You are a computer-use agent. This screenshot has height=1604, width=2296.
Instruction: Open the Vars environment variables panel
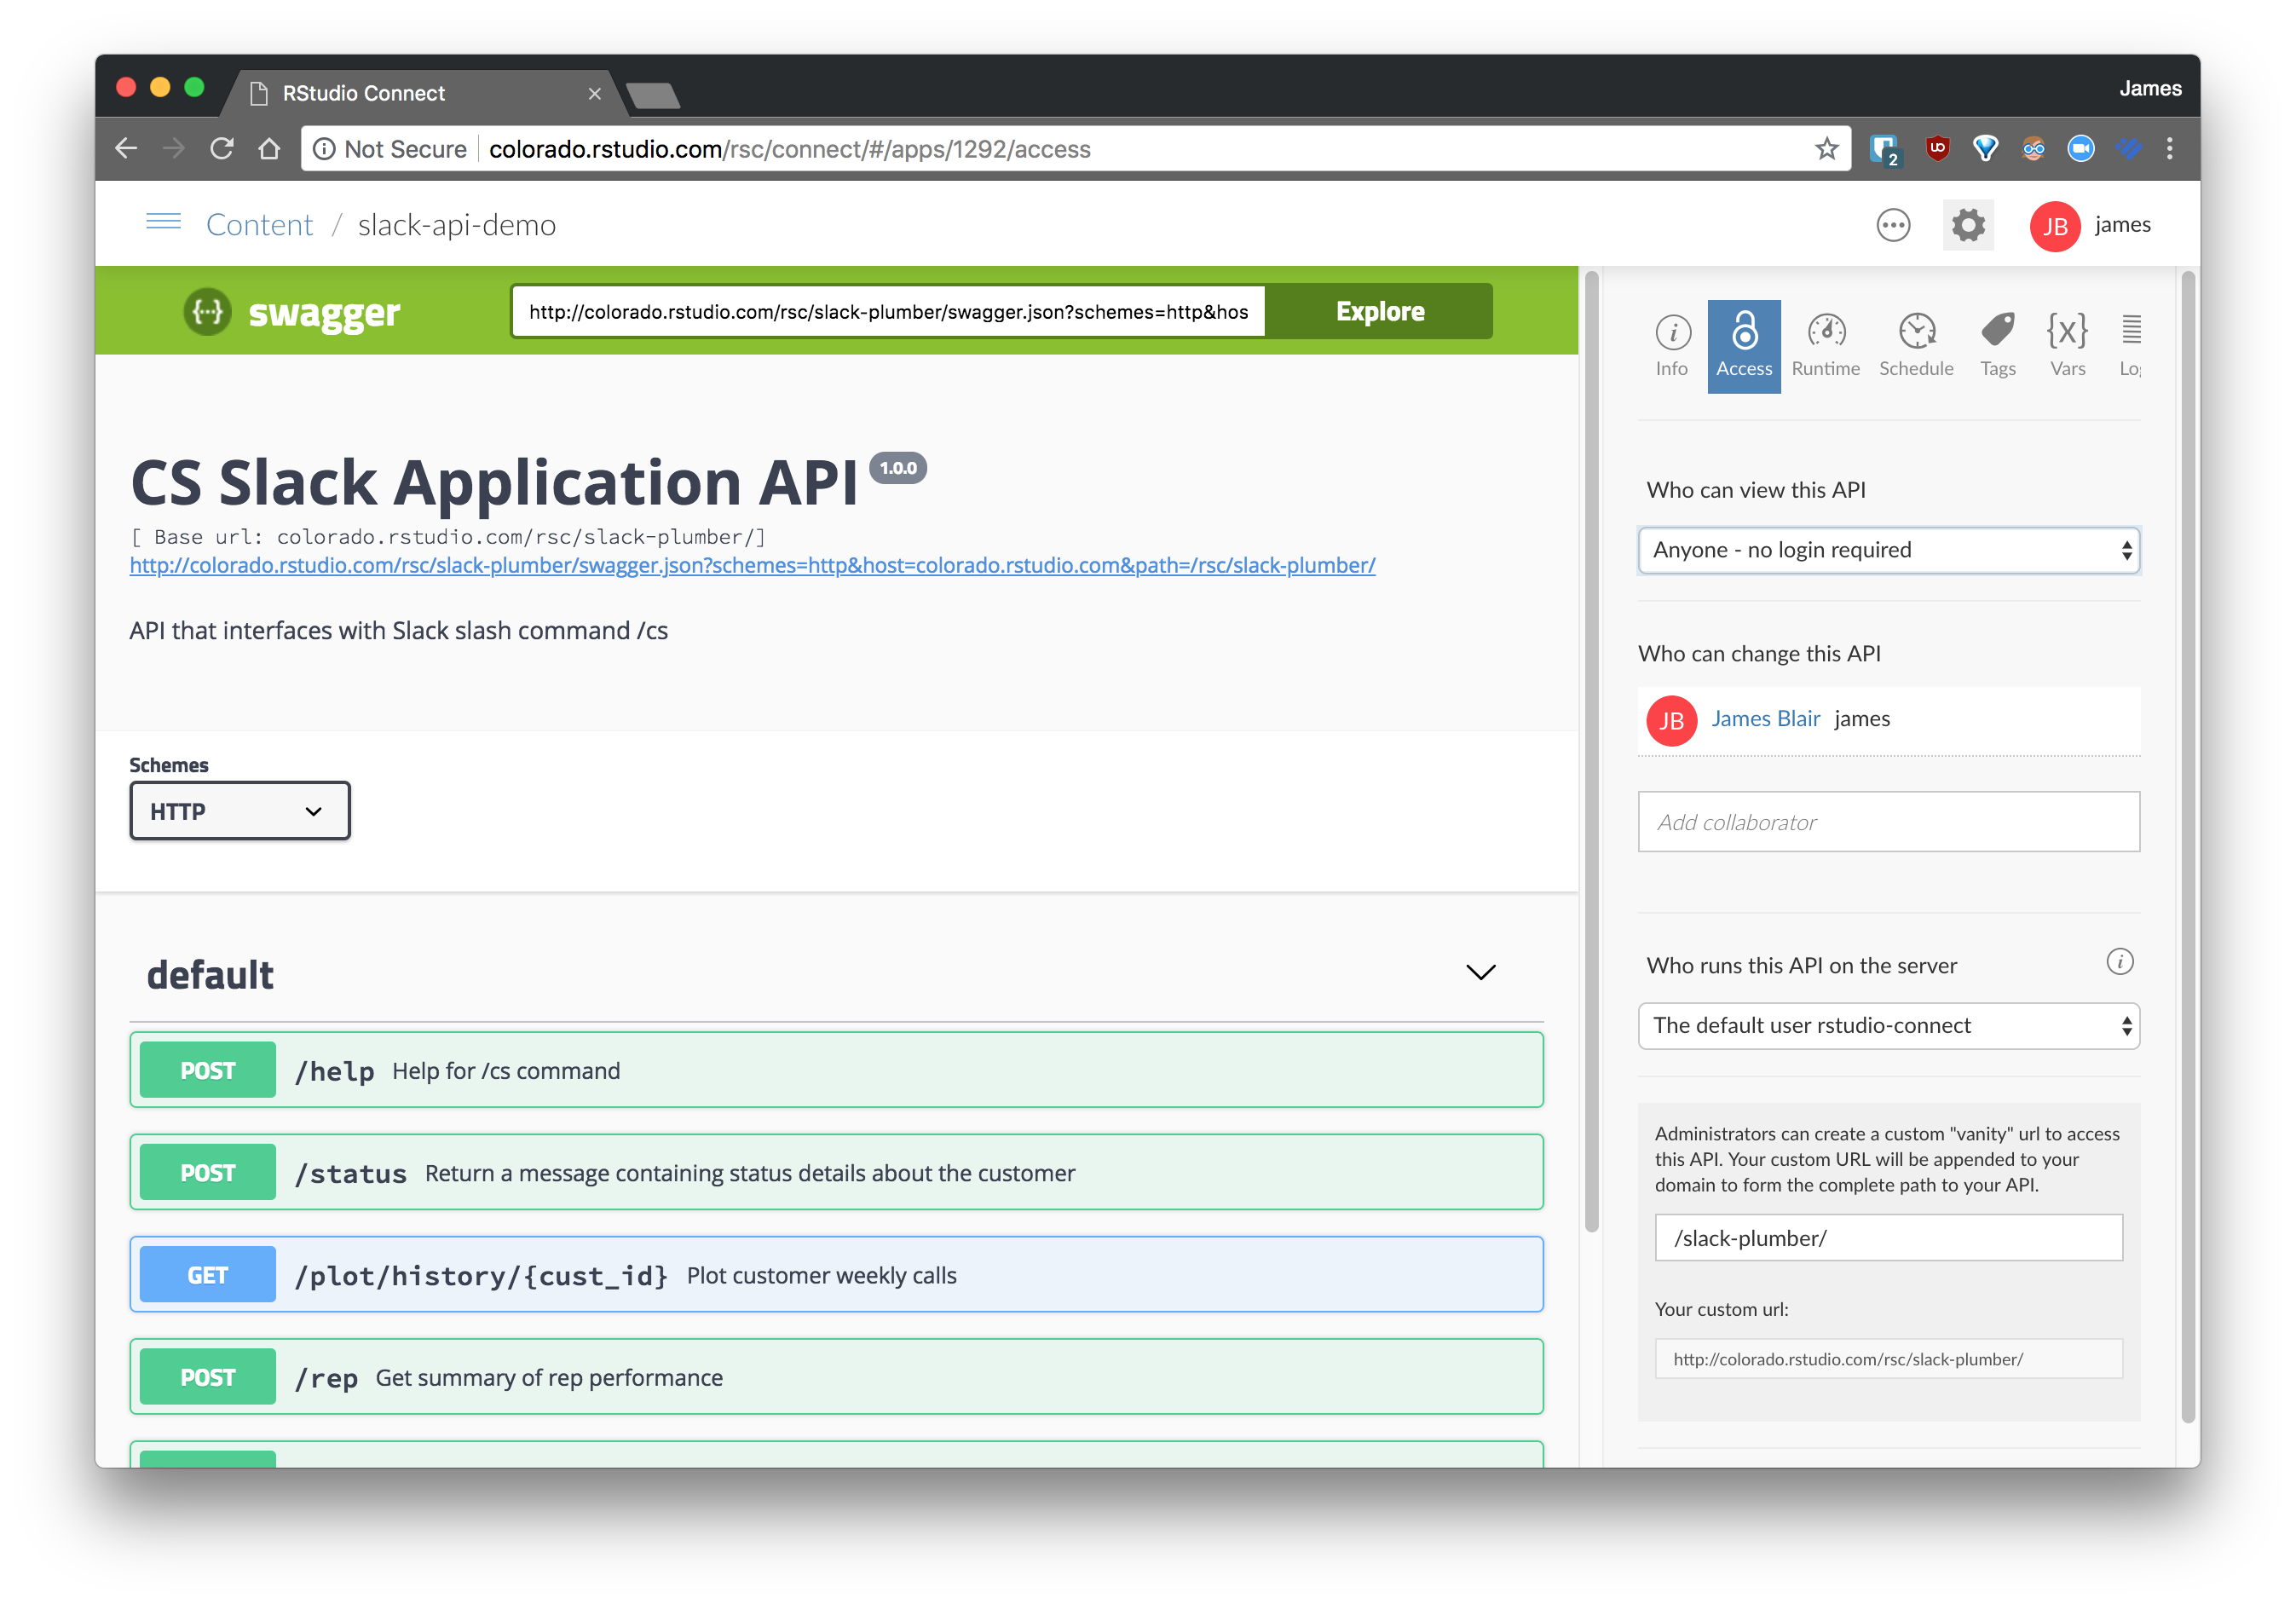pyautogui.click(x=2067, y=345)
